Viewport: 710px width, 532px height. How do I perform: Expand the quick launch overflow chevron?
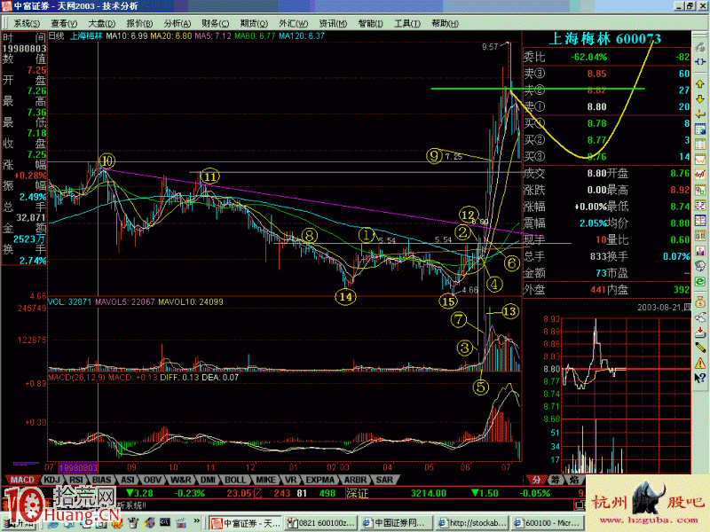197,521
